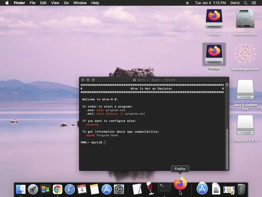
Task: Open the File menu
Action: click(32, 3)
